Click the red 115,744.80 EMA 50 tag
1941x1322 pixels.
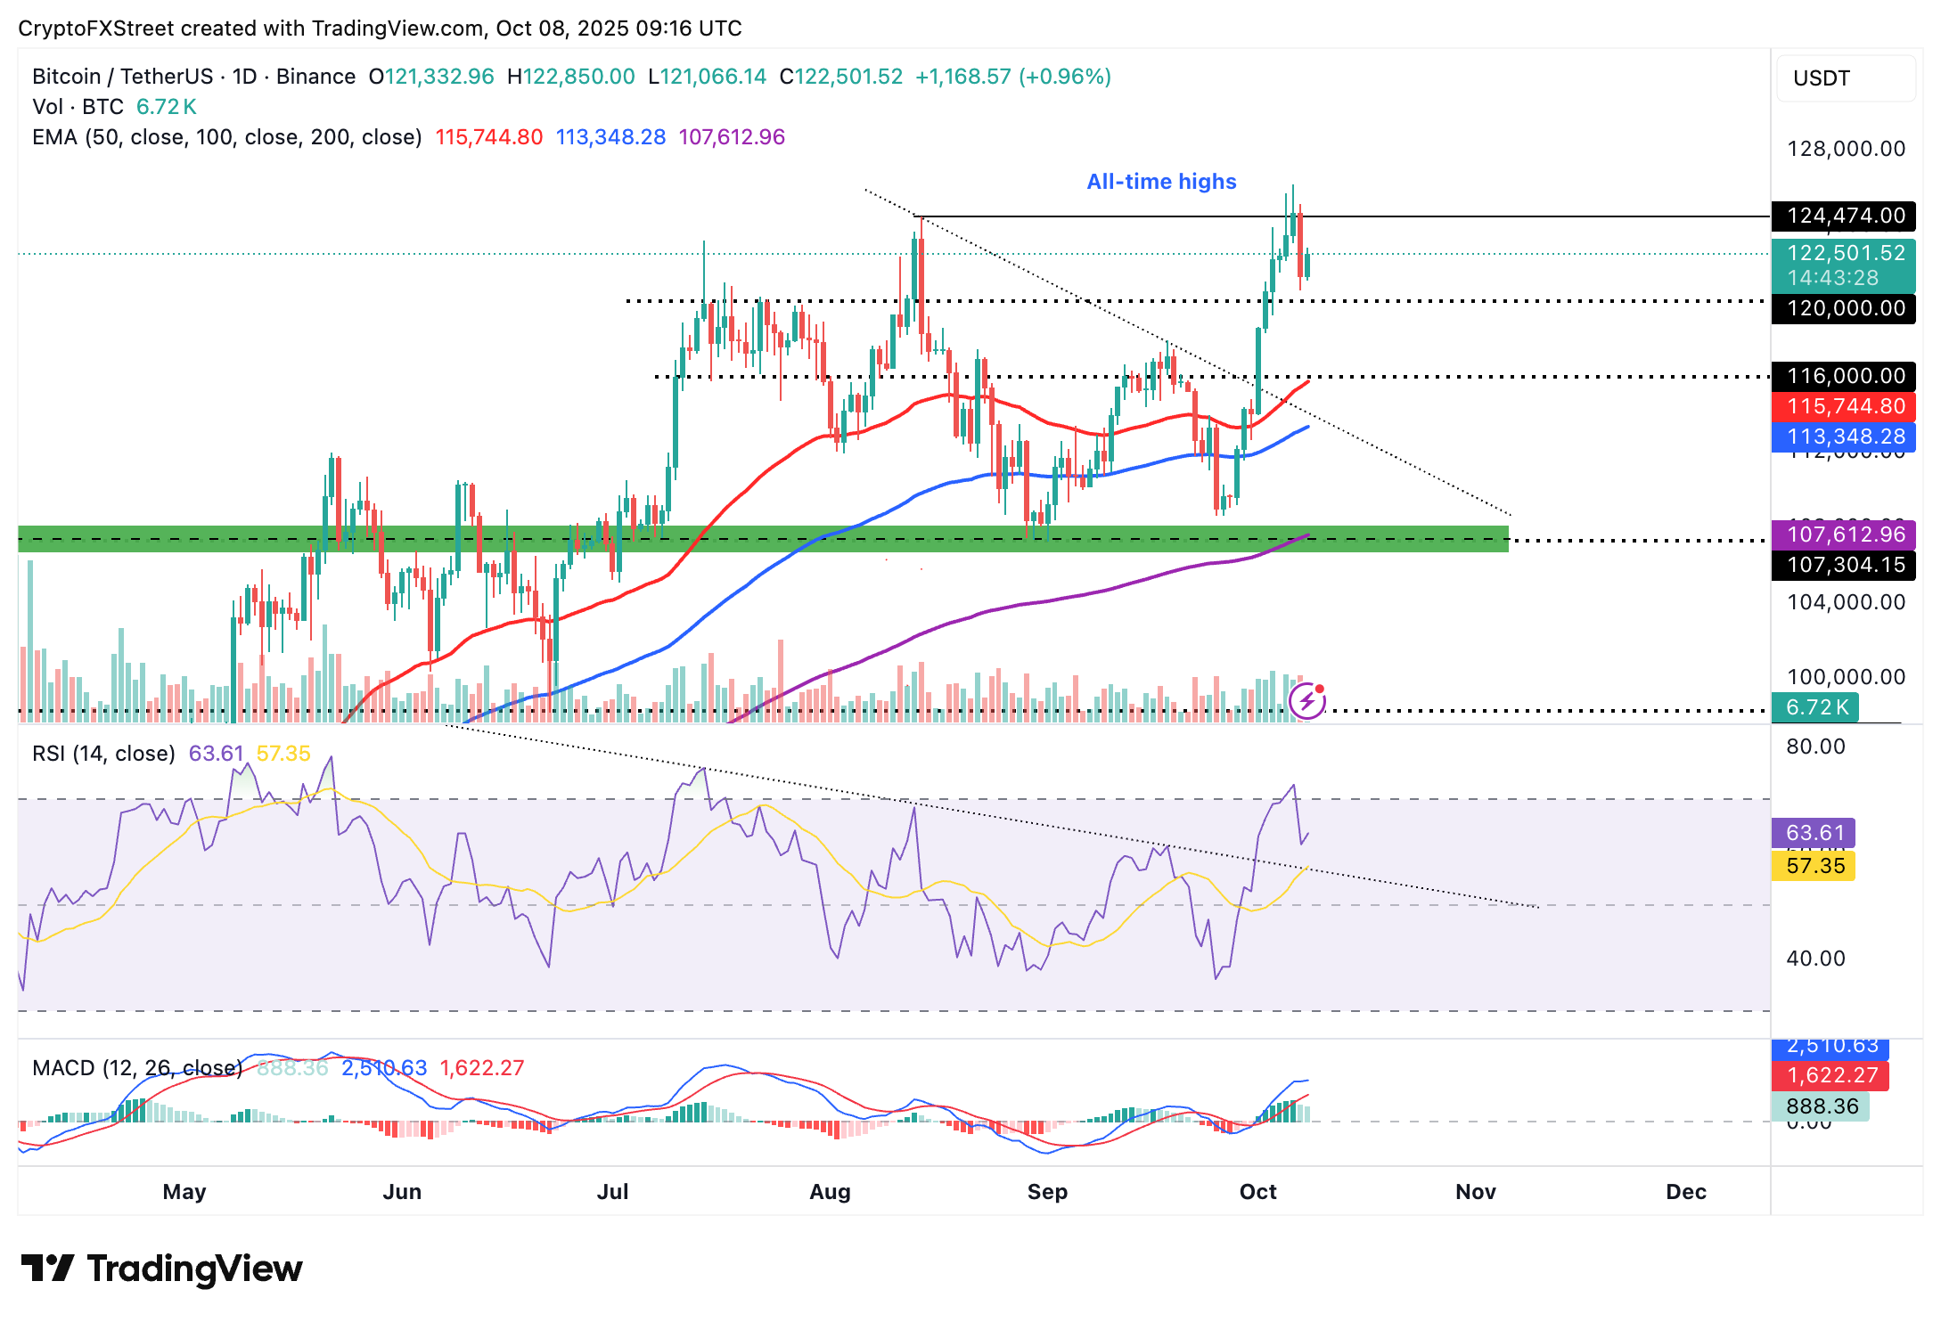coord(1845,406)
